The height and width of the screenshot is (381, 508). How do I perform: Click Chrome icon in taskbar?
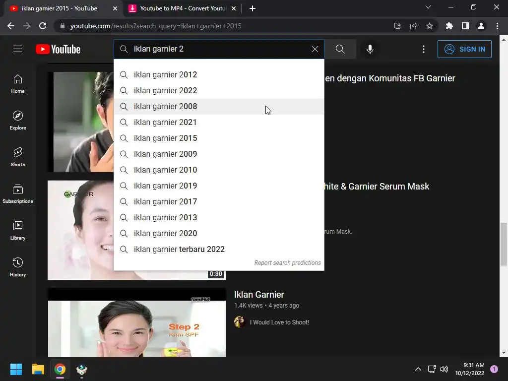coord(60,369)
